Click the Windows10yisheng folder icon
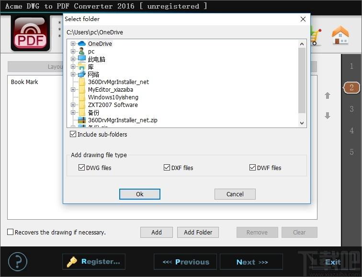The image size is (362, 277). point(82,97)
